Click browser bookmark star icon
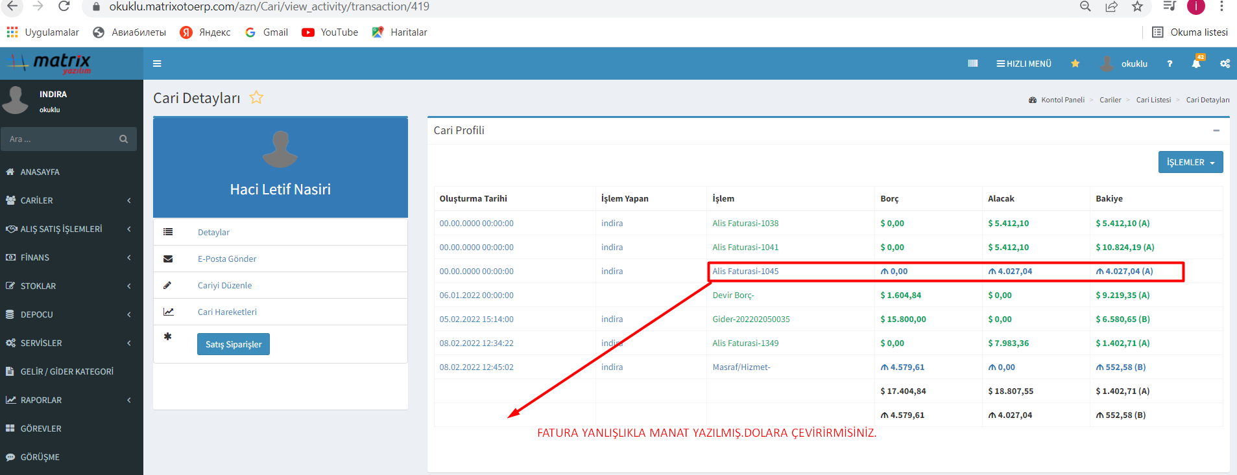This screenshot has width=1237, height=475. pos(1137,6)
